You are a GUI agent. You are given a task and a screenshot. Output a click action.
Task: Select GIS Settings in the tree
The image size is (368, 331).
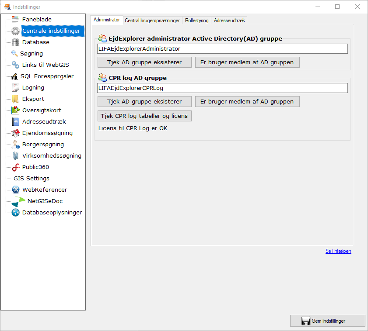coord(32,179)
